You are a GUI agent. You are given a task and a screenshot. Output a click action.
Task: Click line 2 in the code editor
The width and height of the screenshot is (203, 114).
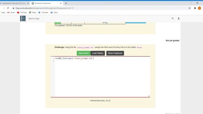(x=102, y=61)
